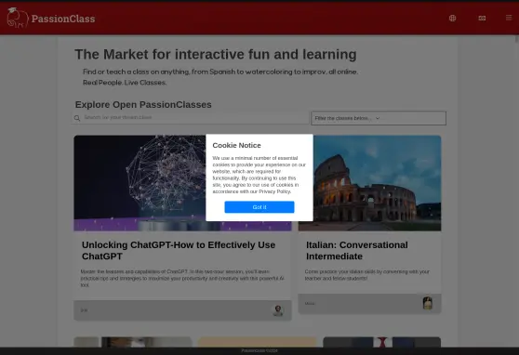Click the search magnifier icon

(x=77, y=118)
